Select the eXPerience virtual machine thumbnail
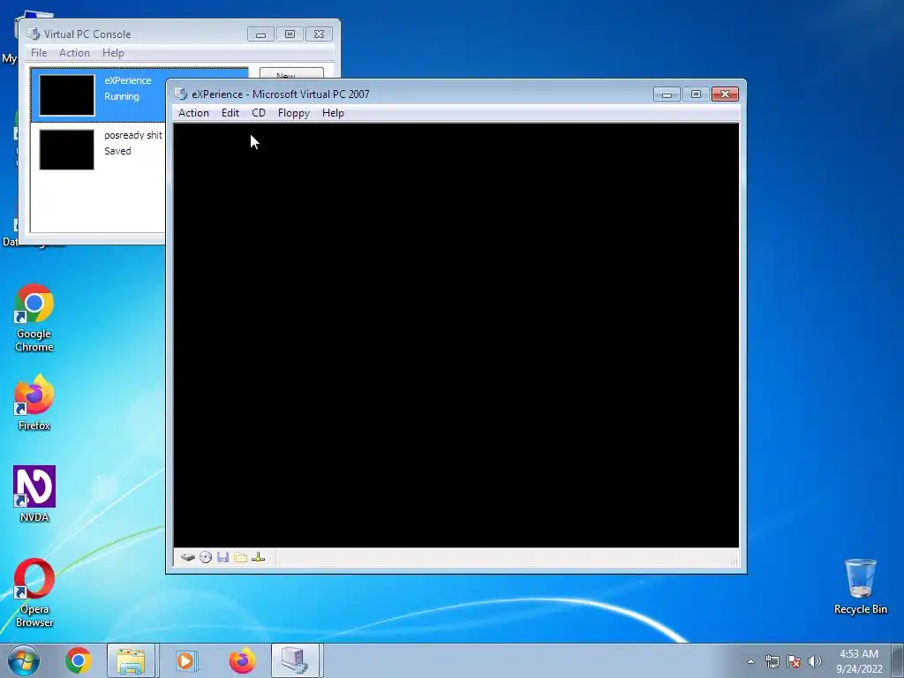The image size is (904, 678). [67, 95]
